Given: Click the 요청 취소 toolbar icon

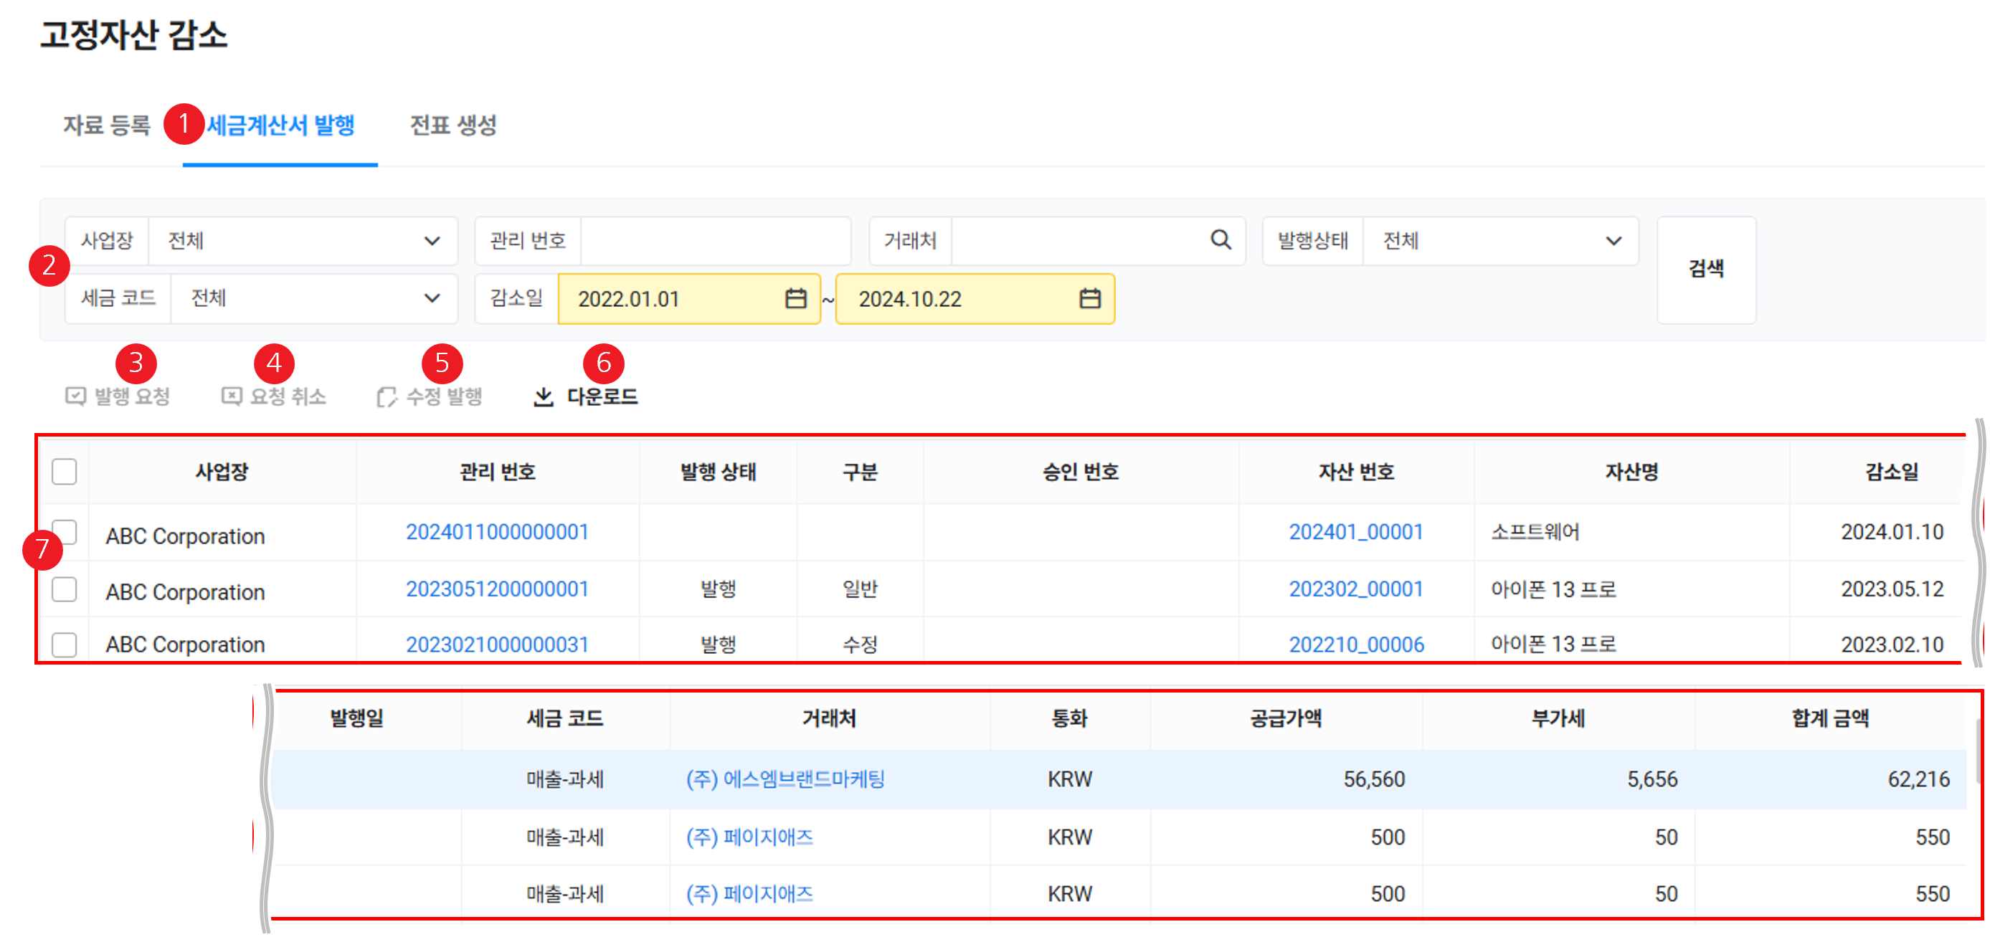Looking at the screenshot, I should [232, 396].
